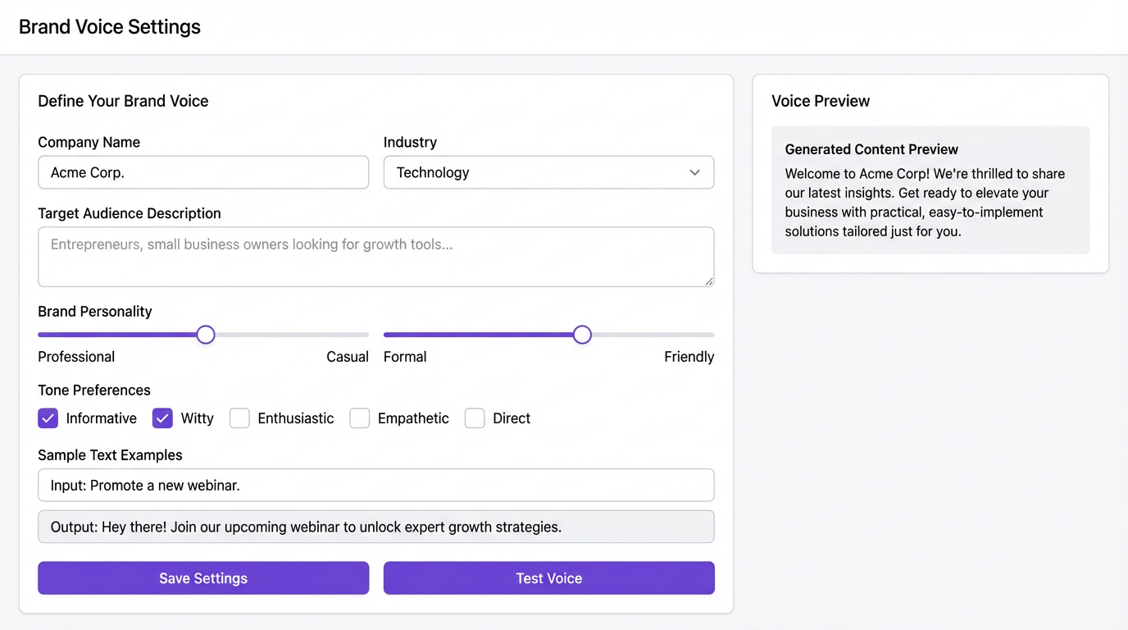Click the sample Output text field
This screenshot has width=1128, height=630.
[x=375, y=527]
